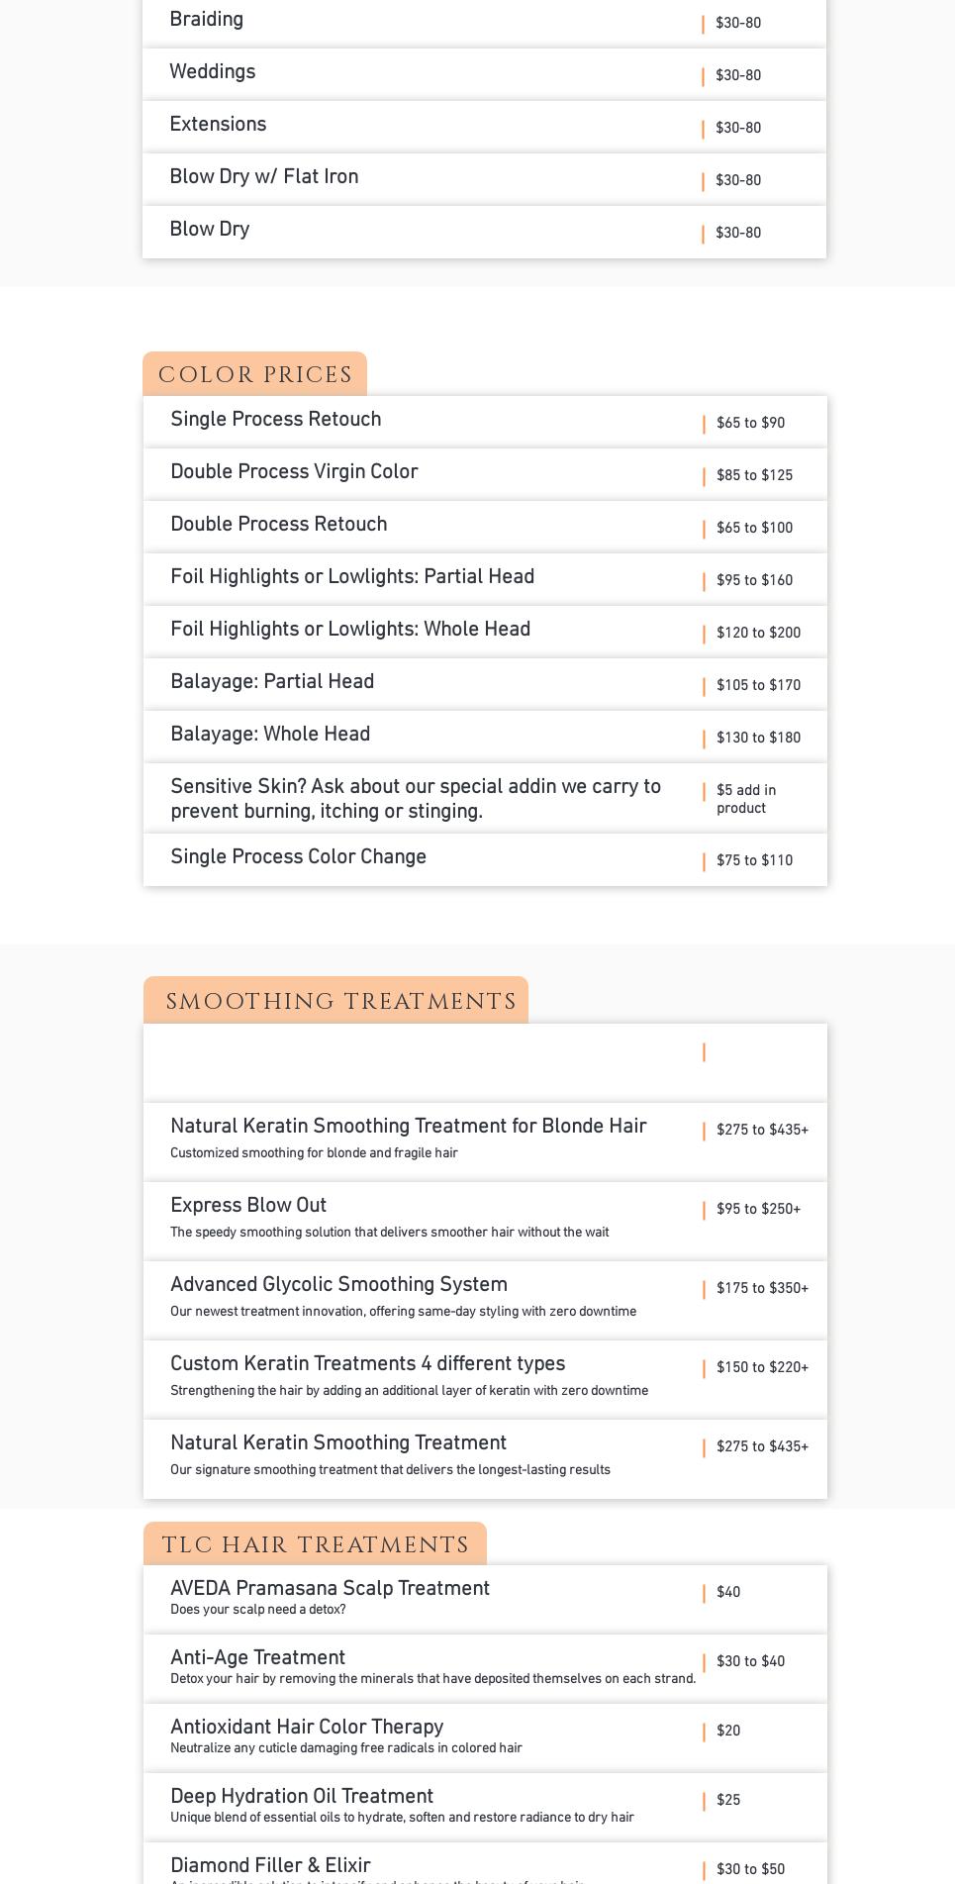Click Custom Keratin Treatments 4 different types
Viewport: 955px width, 1884px height.
[x=367, y=1365]
